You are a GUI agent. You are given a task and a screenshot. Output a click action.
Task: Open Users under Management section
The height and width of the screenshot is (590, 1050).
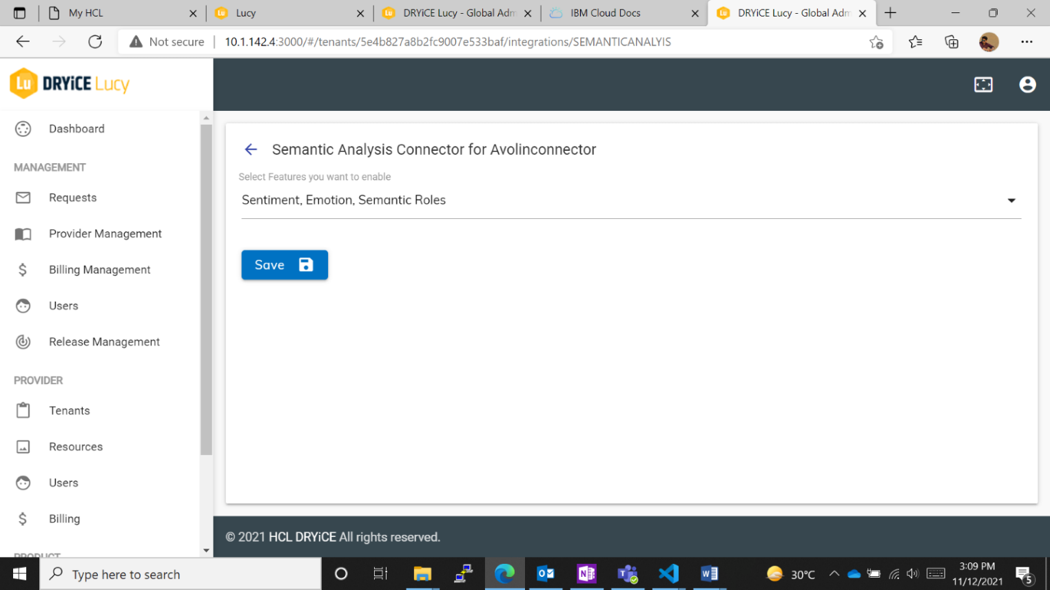(x=100, y=306)
